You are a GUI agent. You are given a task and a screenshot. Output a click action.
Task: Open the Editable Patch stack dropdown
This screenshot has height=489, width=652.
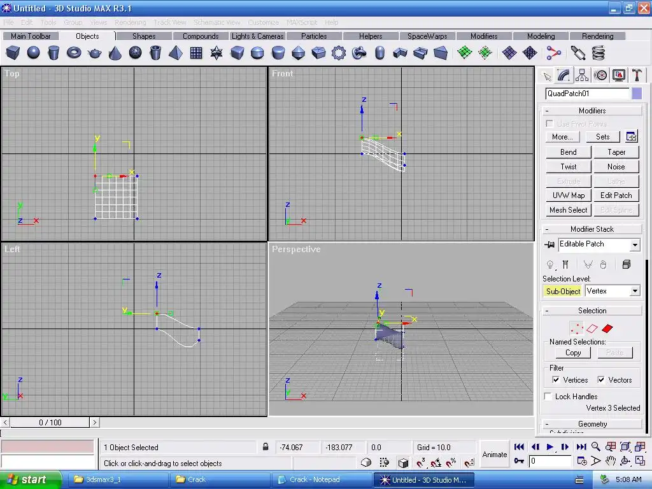[635, 245]
